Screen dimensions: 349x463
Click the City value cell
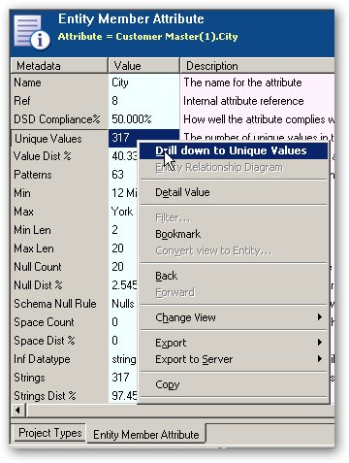(x=143, y=83)
